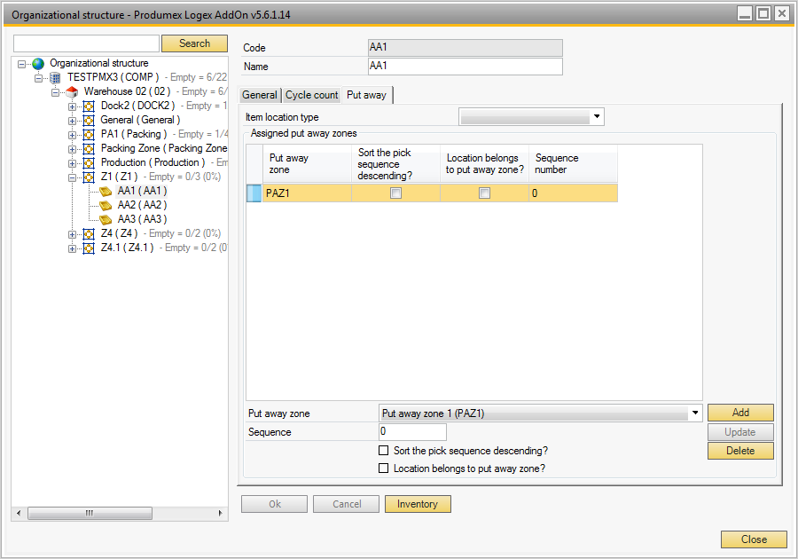The image size is (798, 559).
Task: Tick the PAZ1 row sort descending checkbox
Action: (x=396, y=193)
